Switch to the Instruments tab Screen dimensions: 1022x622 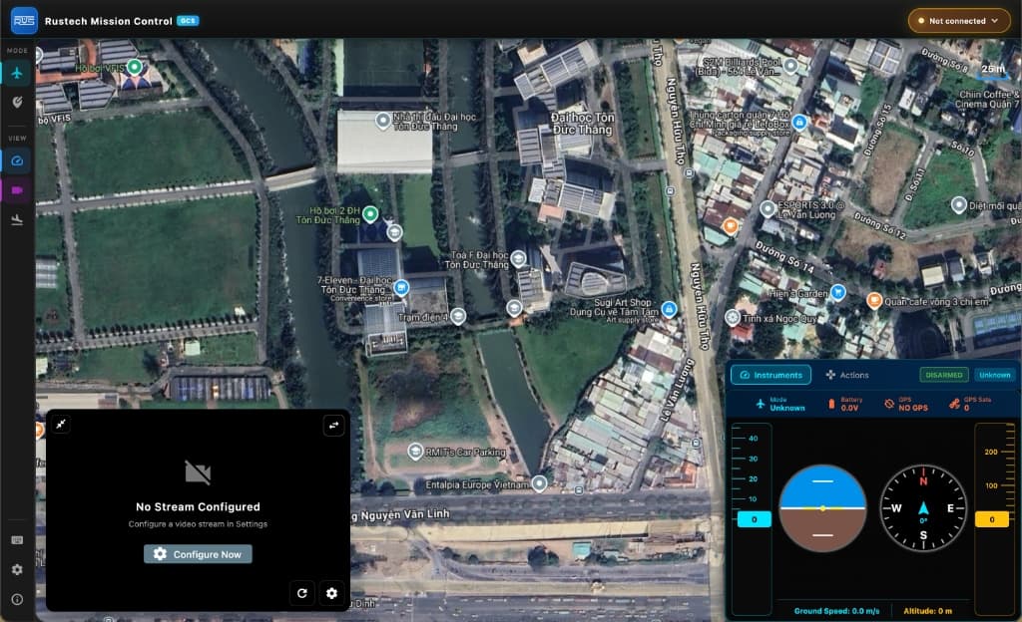pos(770,375)
